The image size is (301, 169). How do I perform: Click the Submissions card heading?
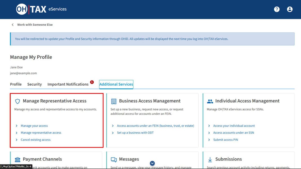pyautogui.click(x=229, y=159)
